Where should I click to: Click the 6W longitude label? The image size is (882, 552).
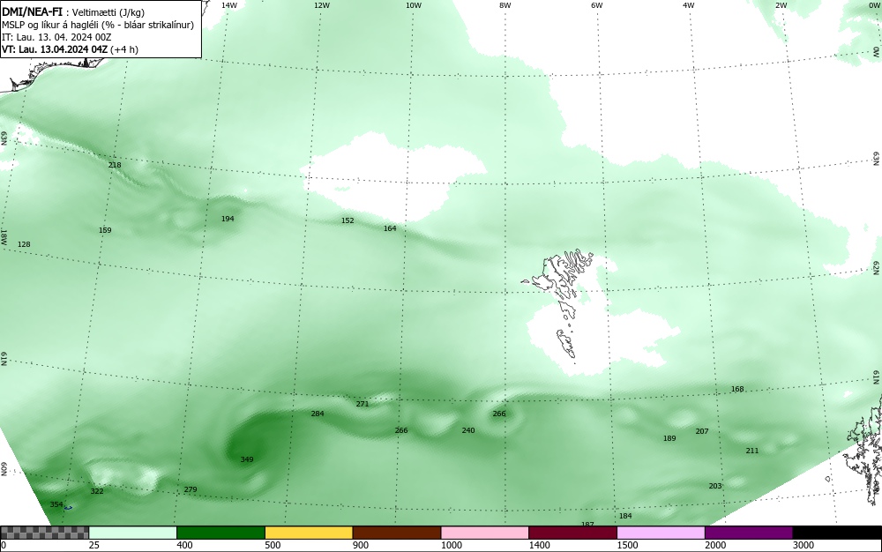(597, 5)
